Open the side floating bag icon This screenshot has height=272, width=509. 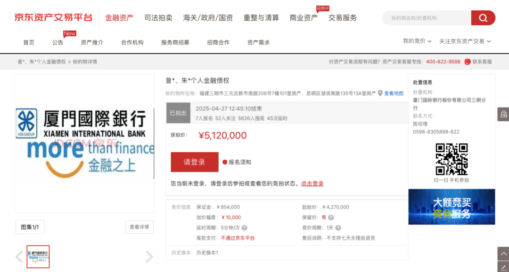(503, 114)
